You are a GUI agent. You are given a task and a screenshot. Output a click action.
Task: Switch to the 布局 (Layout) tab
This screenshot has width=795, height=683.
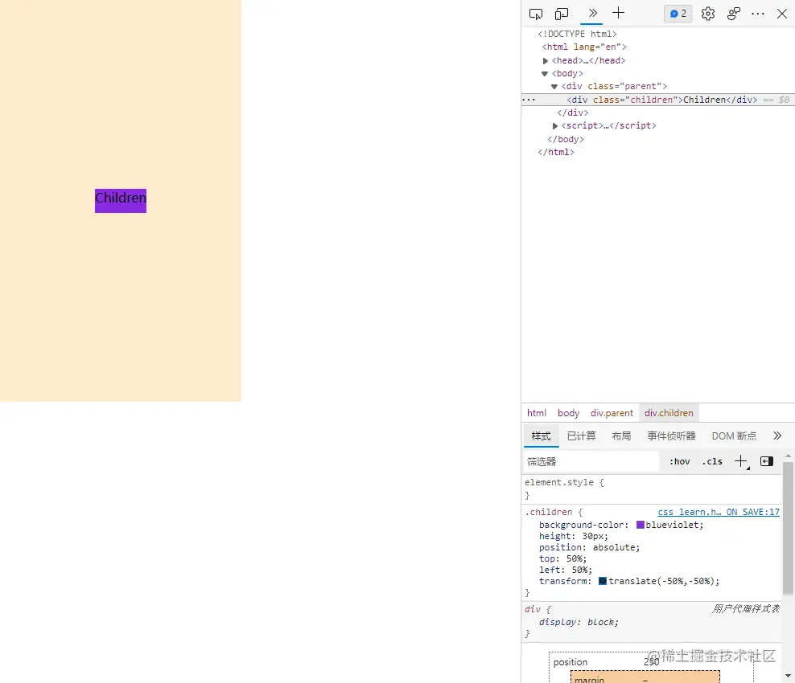pos(621,436)
